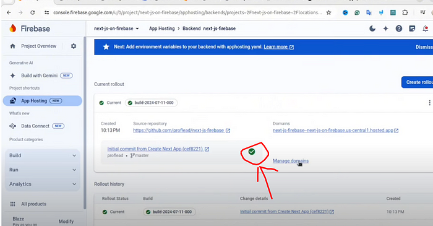This screenshot has height=226, width=433.
Task: Open the next-js-on-firebase project dropdown
Action: pos(116,28)
